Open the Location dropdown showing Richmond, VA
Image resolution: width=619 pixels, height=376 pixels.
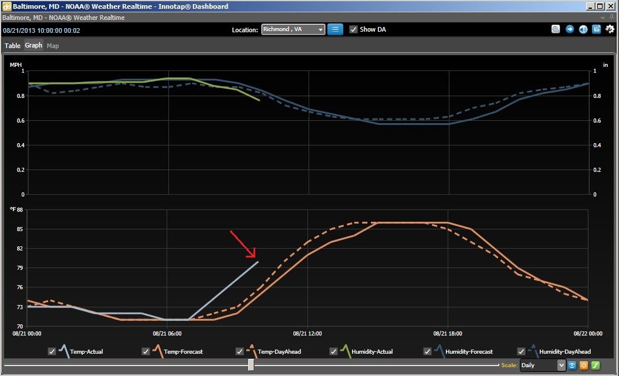coord(293,29)
